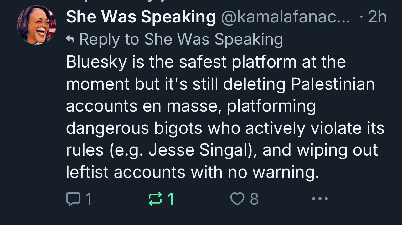
Task: Click the final line "leftist accounts with no warning."
Action: click(192, 172)
